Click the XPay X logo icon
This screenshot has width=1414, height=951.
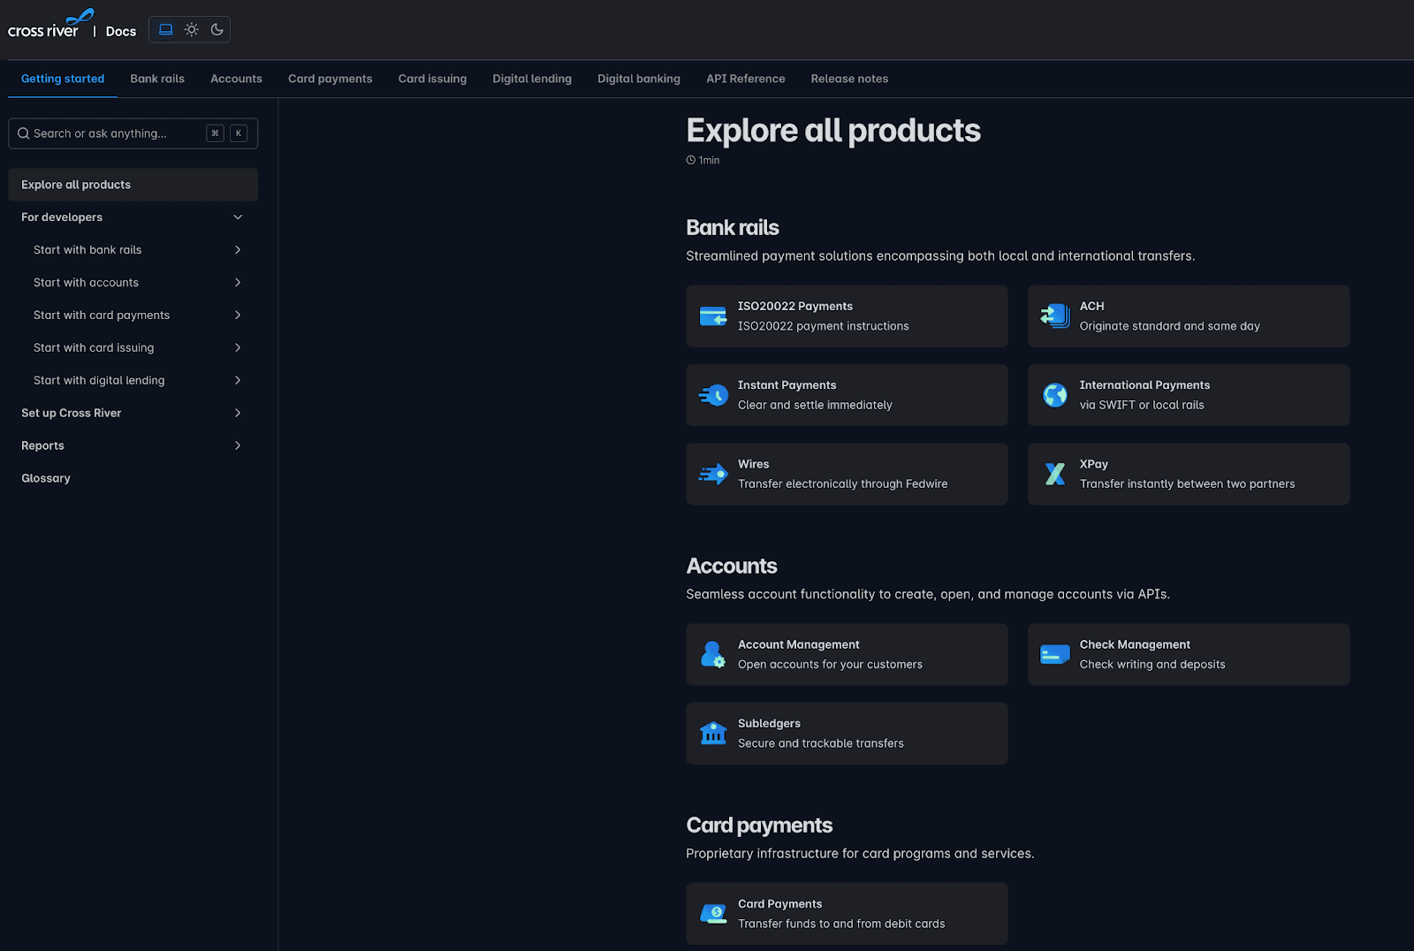[1054, 475]
